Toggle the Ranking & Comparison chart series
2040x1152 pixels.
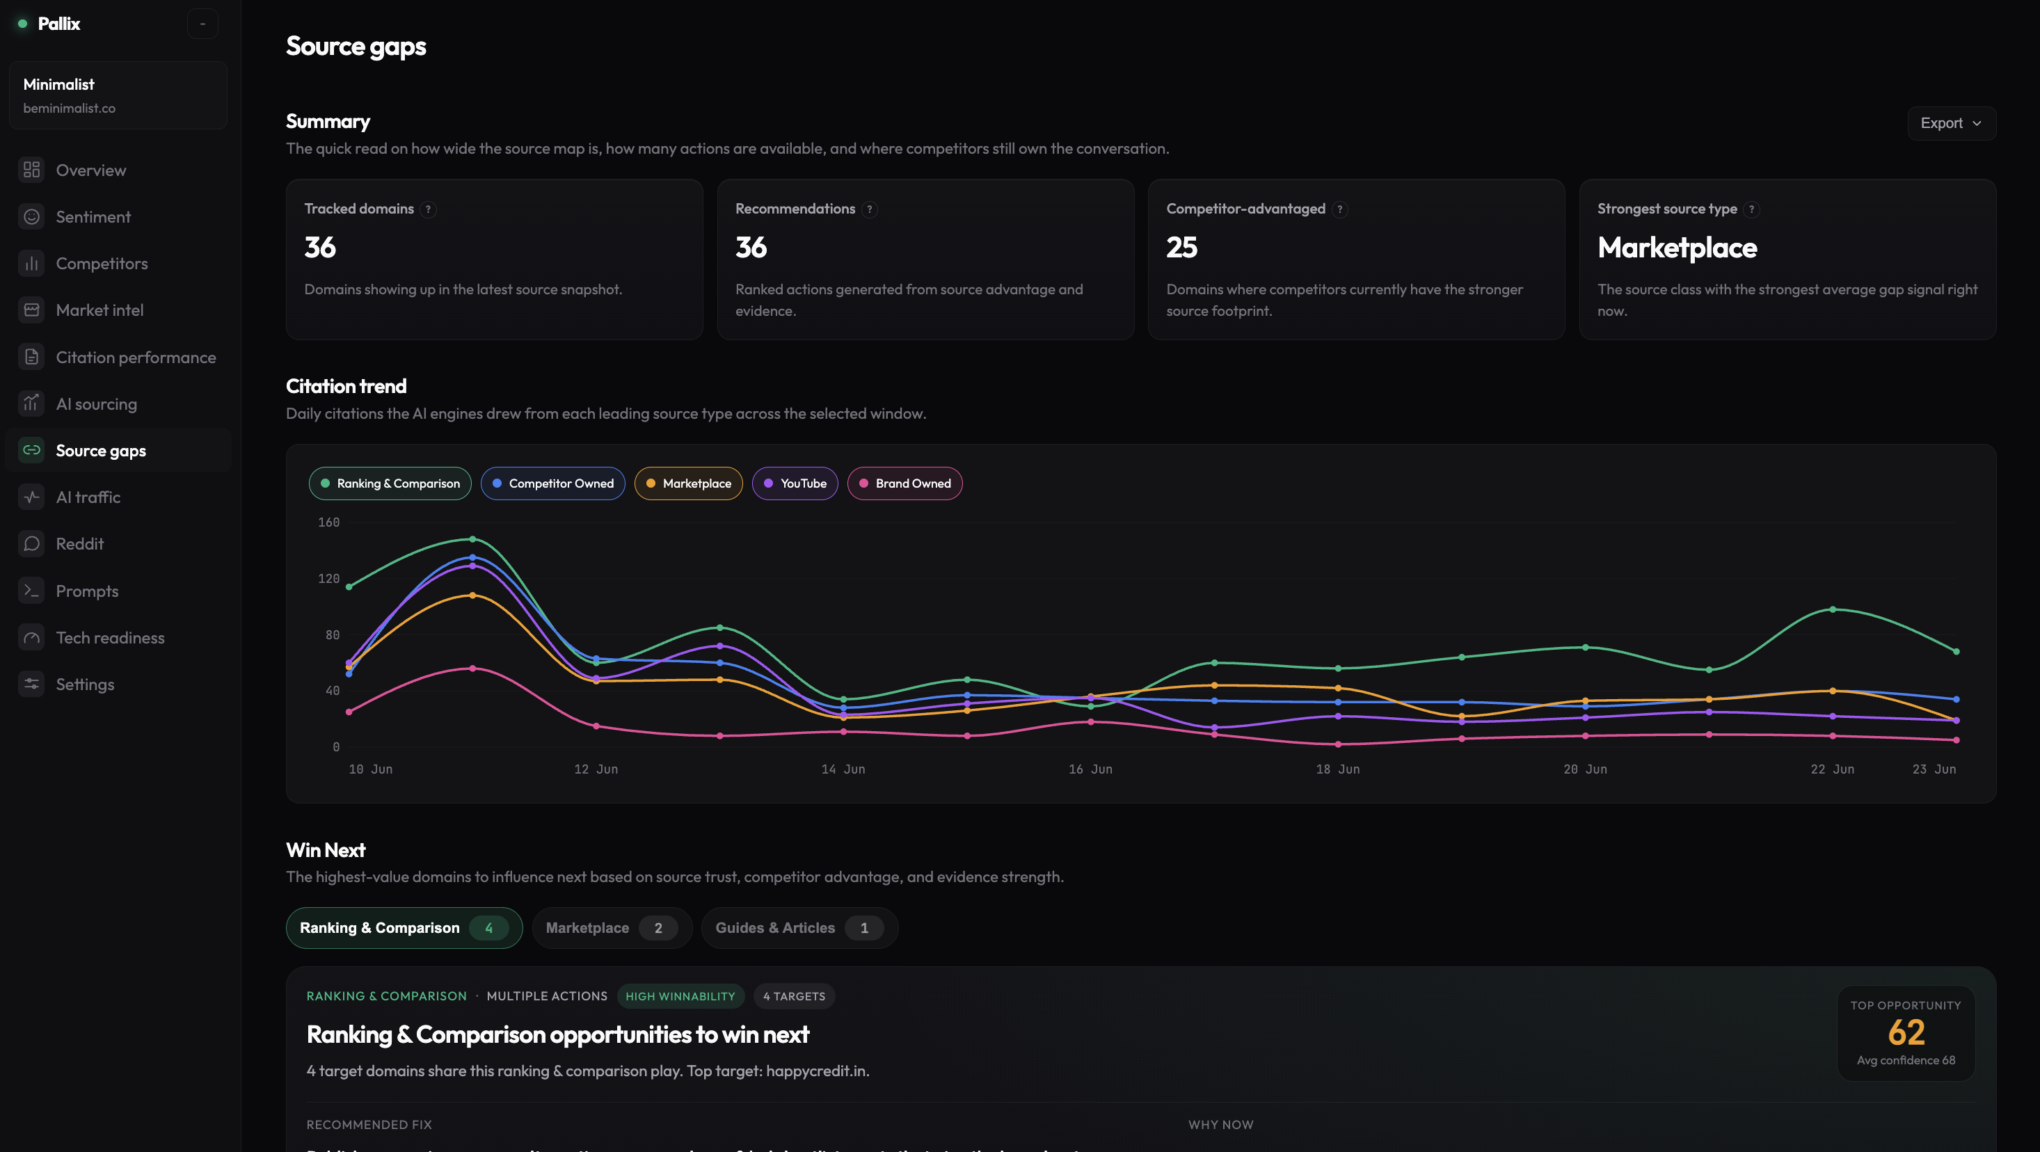click(x=390, y=483)
